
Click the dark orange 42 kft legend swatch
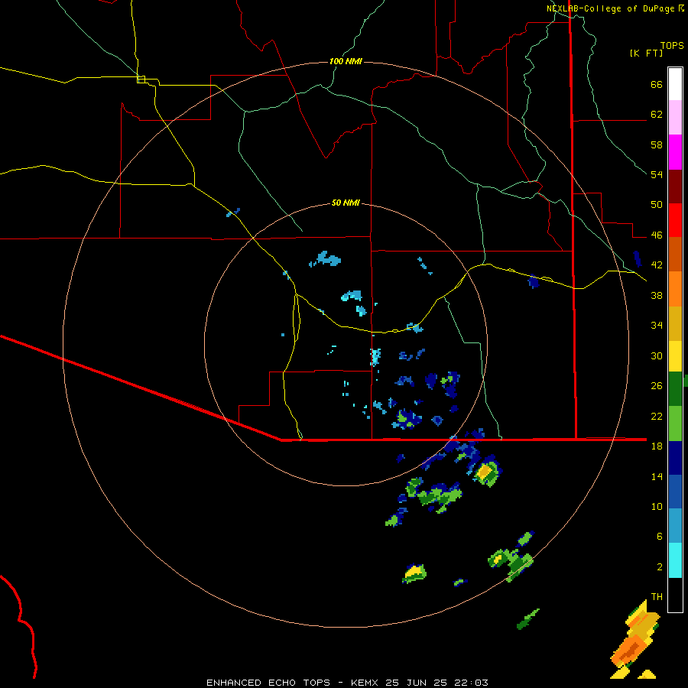tap(675, 255)
